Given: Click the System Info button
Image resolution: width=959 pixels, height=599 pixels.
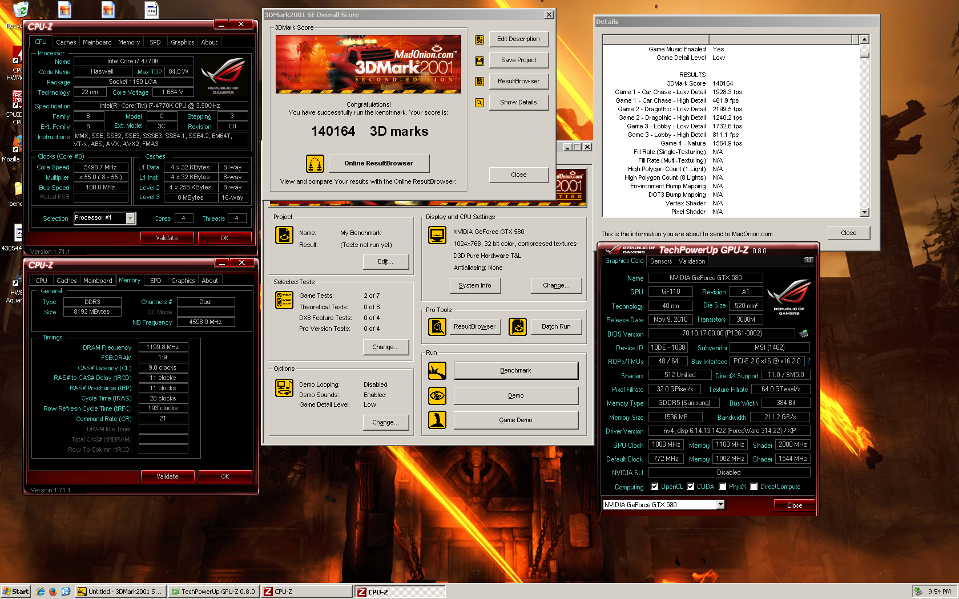Looking at the screenshot, I should click(475, 286).
